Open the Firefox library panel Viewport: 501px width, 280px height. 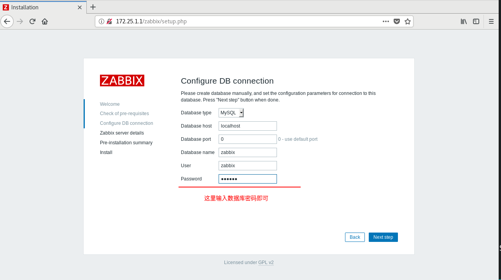point(463,21)
